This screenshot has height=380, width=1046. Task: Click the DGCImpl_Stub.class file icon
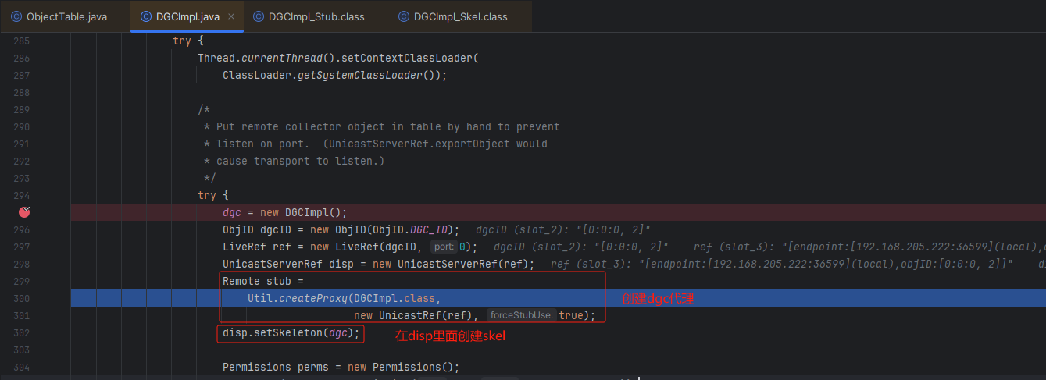click(258, 16)
